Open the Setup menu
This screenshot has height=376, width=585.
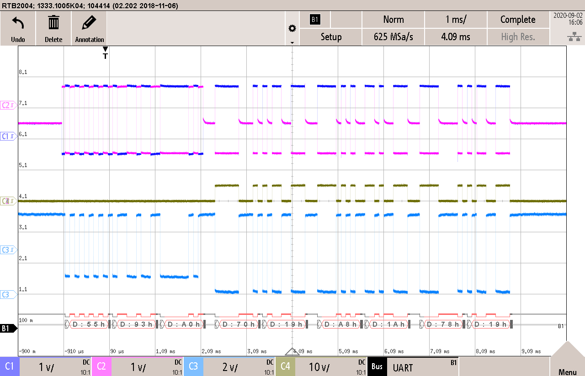pyautogui.click(x=330, y=37)
